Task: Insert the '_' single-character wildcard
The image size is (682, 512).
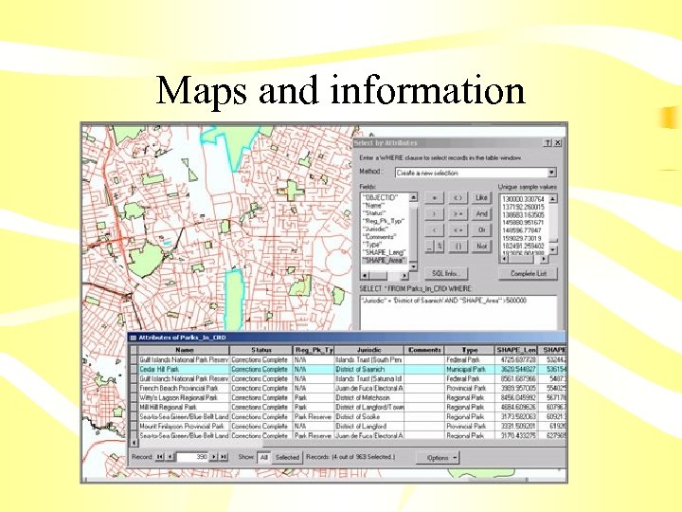Action: pyautogui.click(x=429, y=247)
